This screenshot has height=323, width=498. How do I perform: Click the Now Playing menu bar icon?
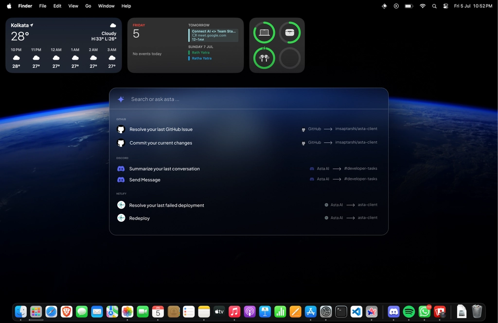click(396, 6)
